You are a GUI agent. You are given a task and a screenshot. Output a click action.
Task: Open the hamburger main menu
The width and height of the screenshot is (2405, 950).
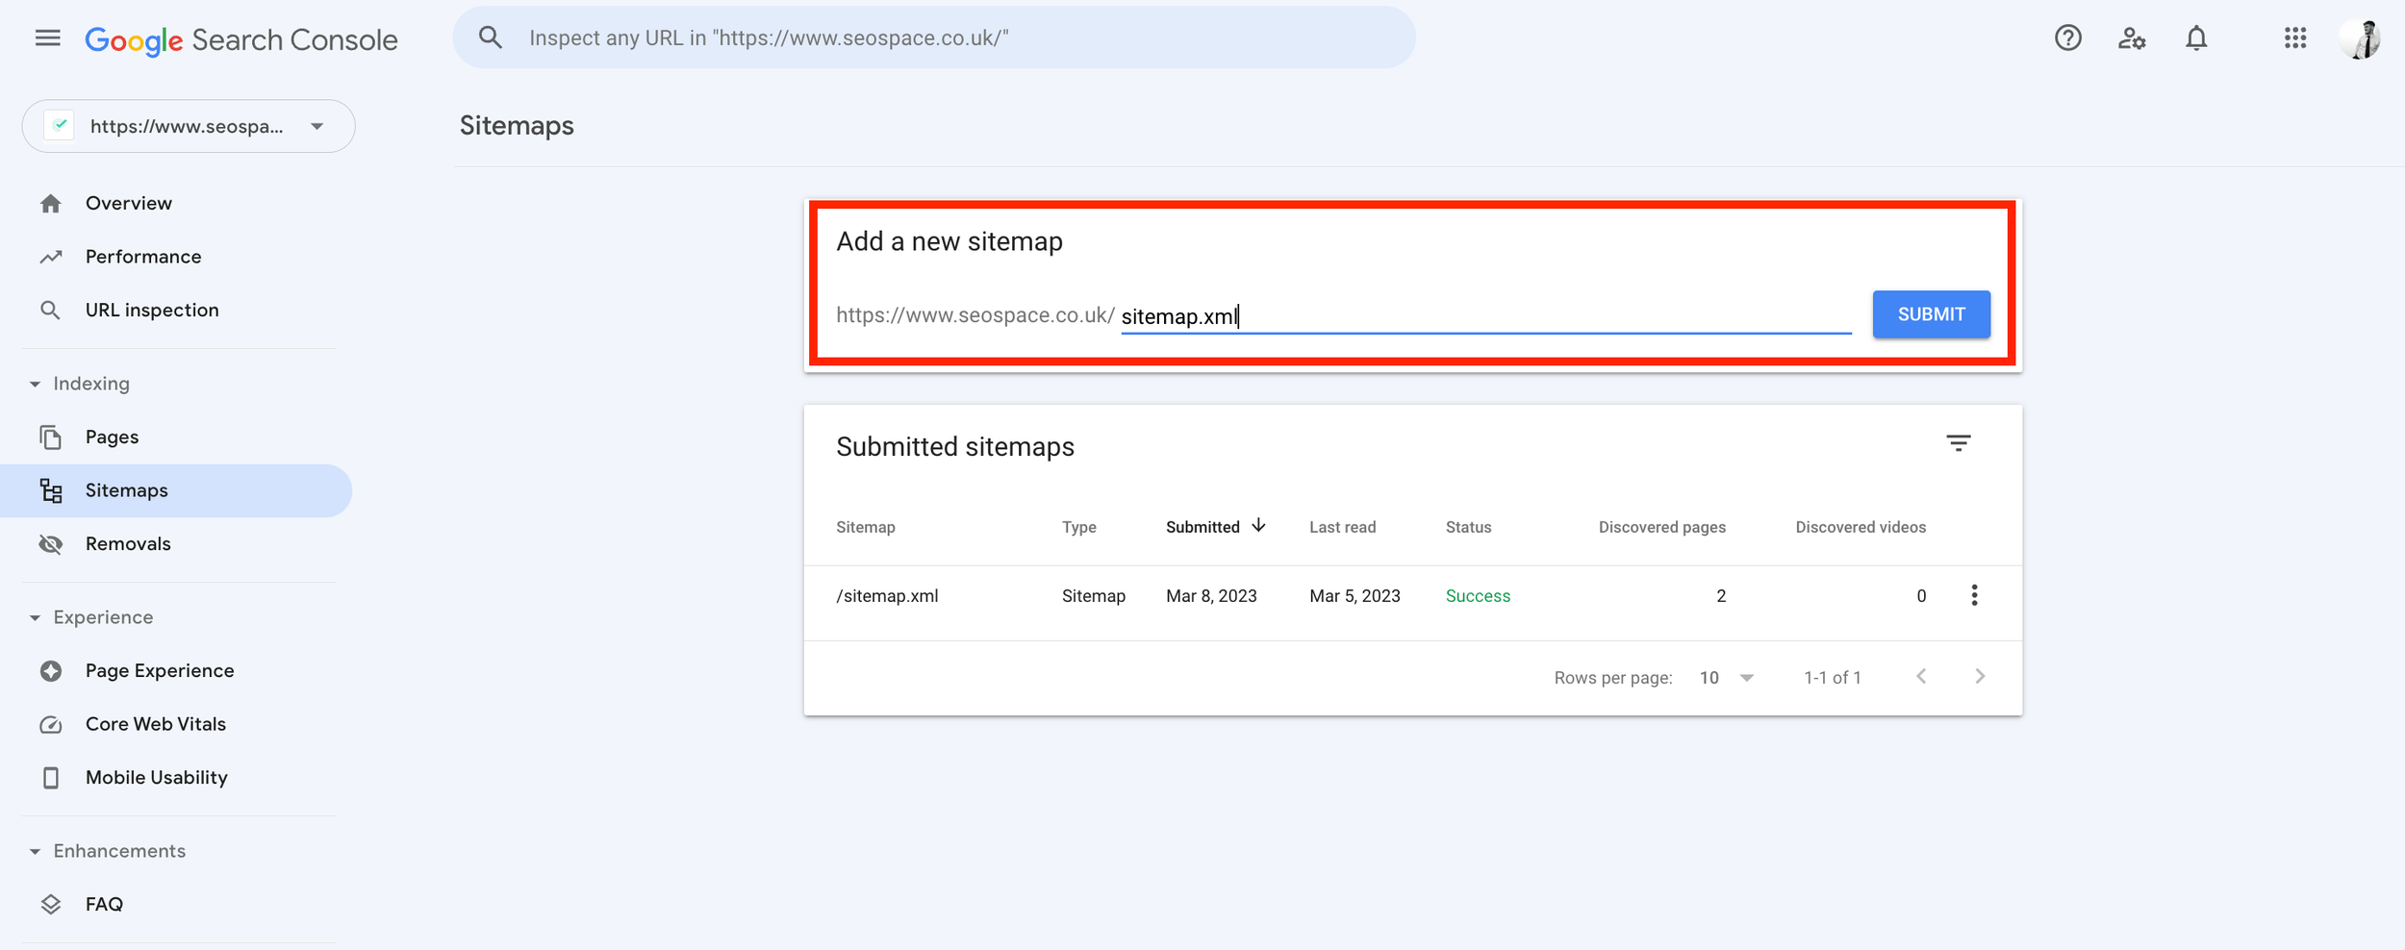tap(47, 37)
